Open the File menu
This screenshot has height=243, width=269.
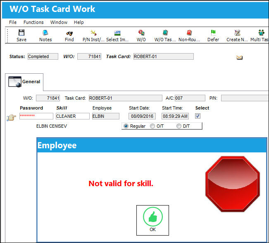(13, 22)
